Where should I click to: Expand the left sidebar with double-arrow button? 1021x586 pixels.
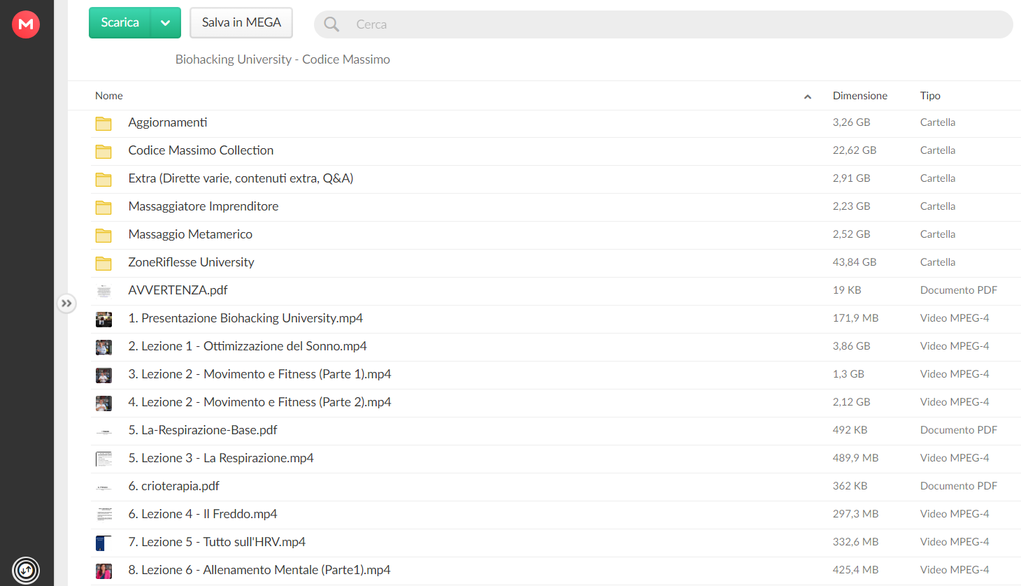pos(66,303)
